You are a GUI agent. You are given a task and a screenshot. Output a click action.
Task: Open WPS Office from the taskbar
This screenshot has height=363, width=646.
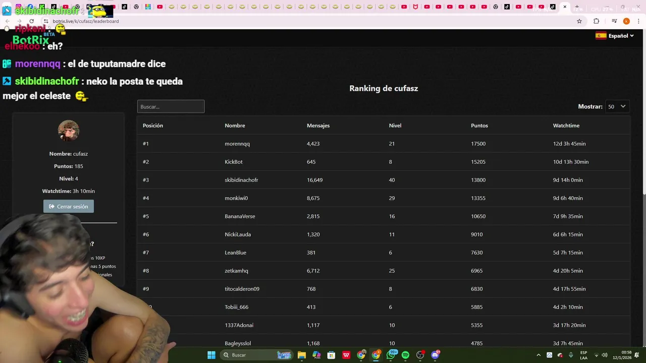[x=346, y=355]
